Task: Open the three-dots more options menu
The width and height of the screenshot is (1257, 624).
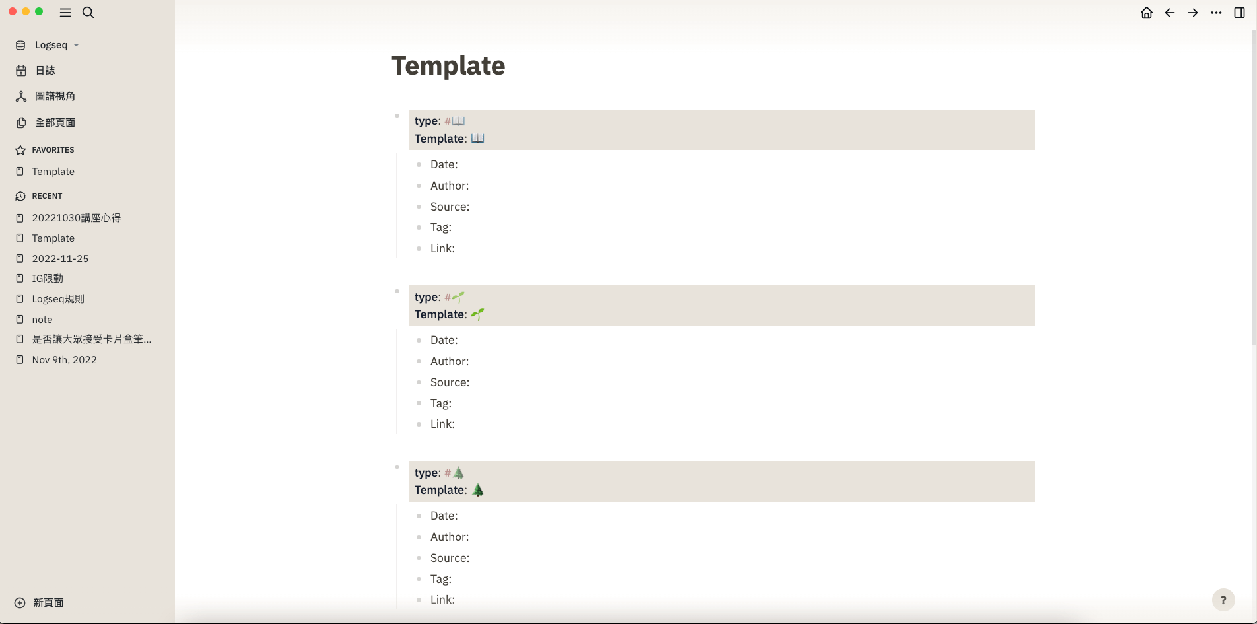Action: pyautogui.click(x=1216, y=13)
